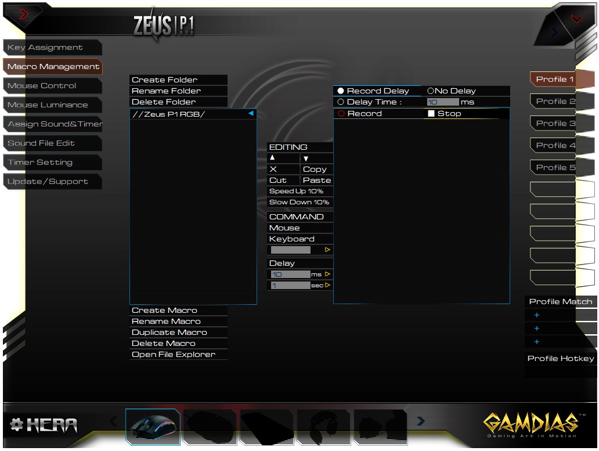Click Delete Macro button
The height and width of the screenshot is (451, 599).
[178, 344]
